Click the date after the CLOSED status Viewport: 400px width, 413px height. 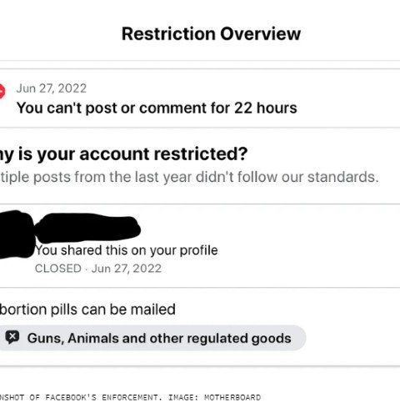click(127, 269)
